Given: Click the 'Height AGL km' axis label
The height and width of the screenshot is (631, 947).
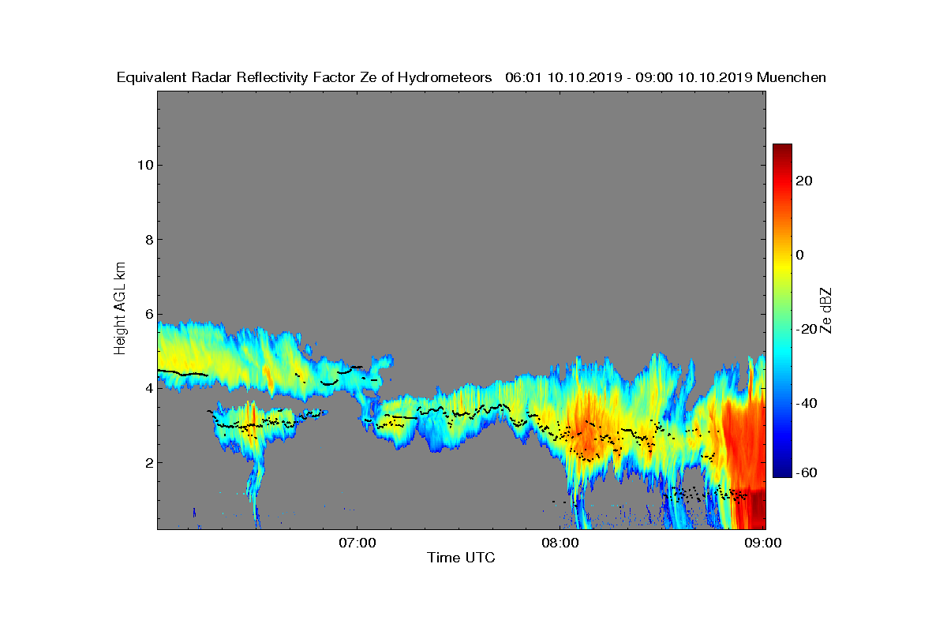Looking at the screenshot, I should point(121,309).
